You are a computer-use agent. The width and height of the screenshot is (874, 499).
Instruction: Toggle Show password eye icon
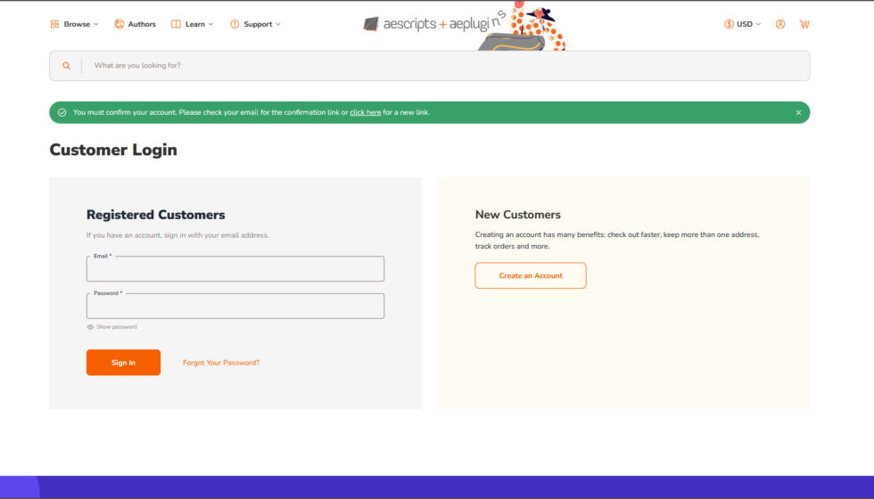90,327
